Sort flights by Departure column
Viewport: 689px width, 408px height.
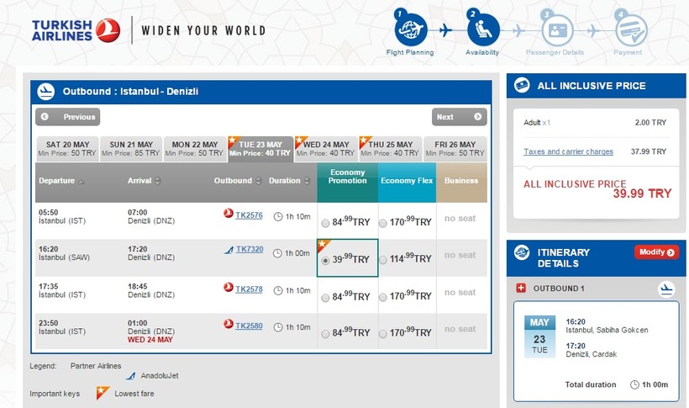61,181
